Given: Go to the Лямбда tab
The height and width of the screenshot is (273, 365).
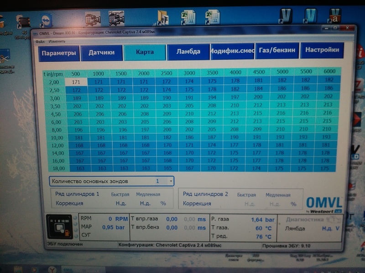Looking at the screenshot, I should [188, 51].
